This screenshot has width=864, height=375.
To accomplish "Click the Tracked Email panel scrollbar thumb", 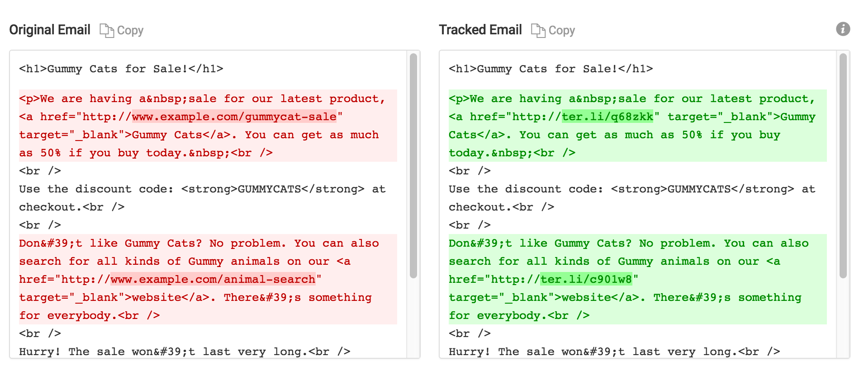I will click(x=843, y=166).
